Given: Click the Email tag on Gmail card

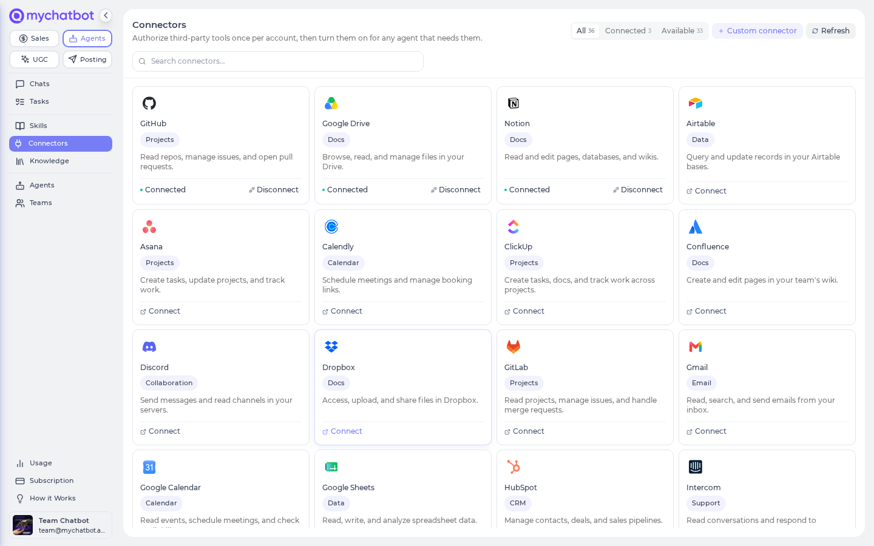Looking at the screenshot, I should point(702,383).
